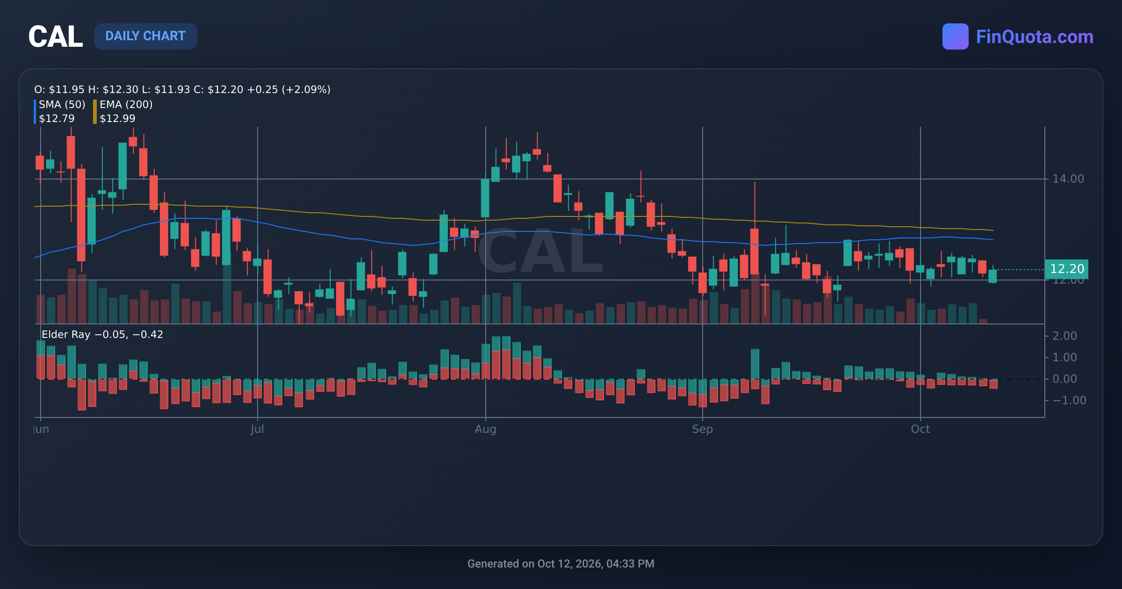Click the Jul date axis label
Image resolution: width=1122 pixels, height=589 pixels.
257,429
